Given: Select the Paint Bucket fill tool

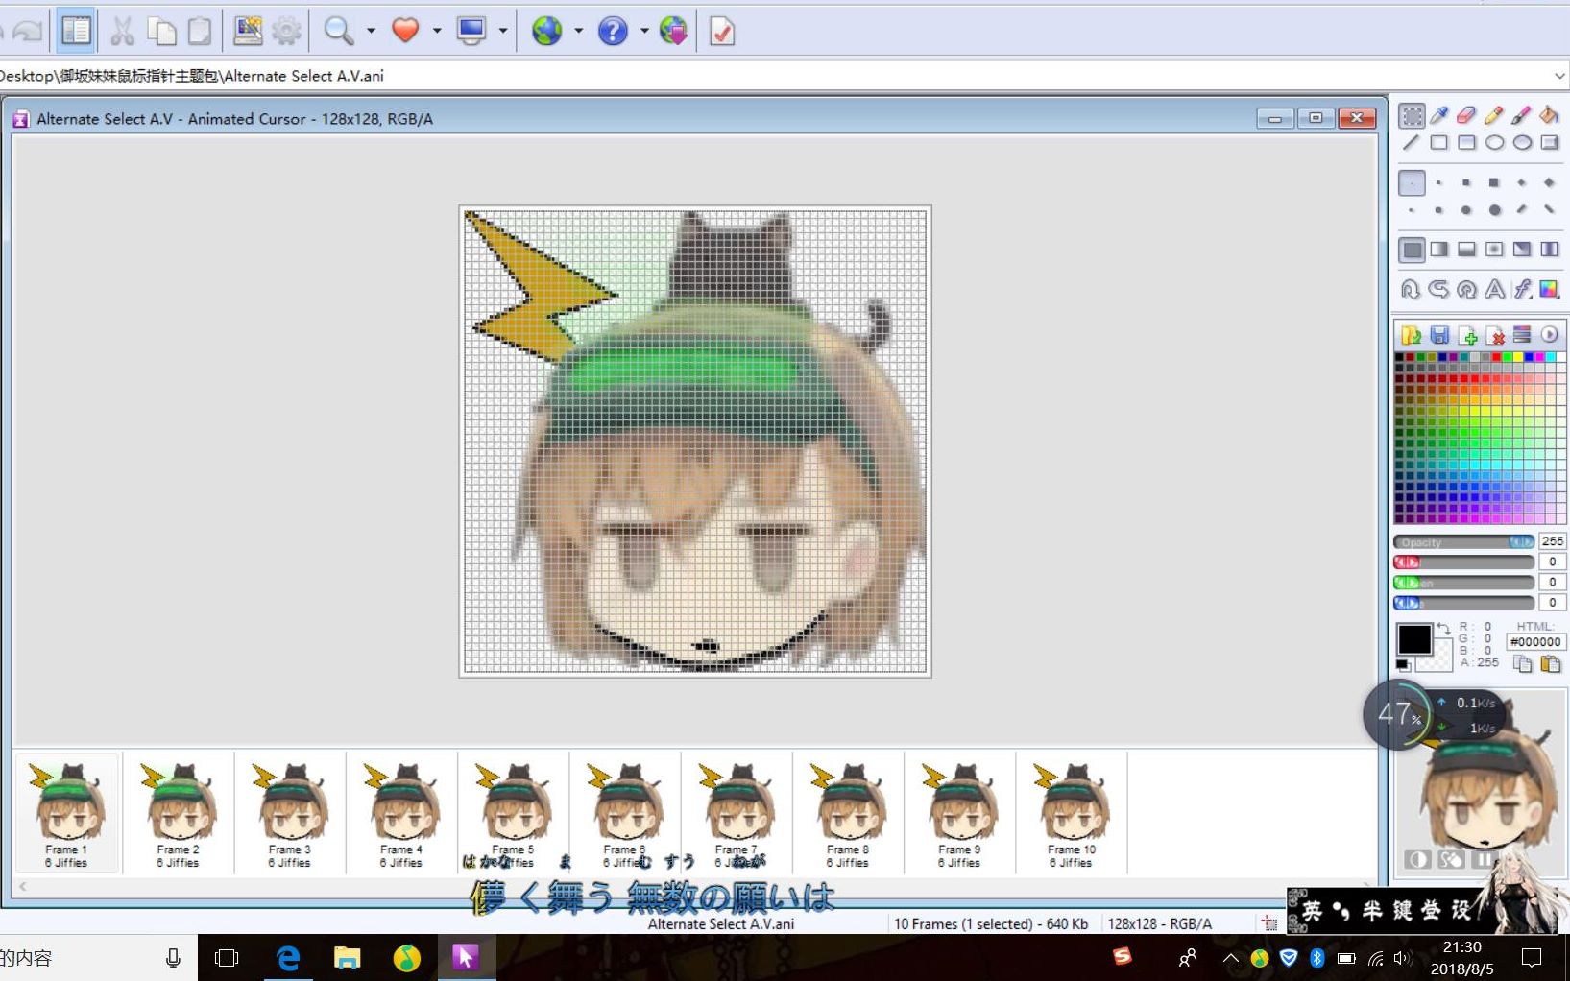Looking at the screenshot, I should click(1549, 116).
